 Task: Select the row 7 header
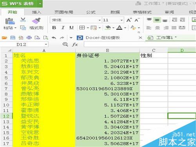[6, 89]
